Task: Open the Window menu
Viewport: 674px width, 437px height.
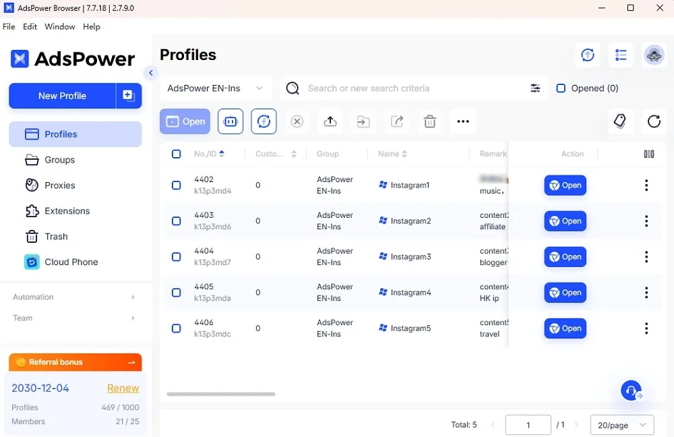Action: (59, 26)
